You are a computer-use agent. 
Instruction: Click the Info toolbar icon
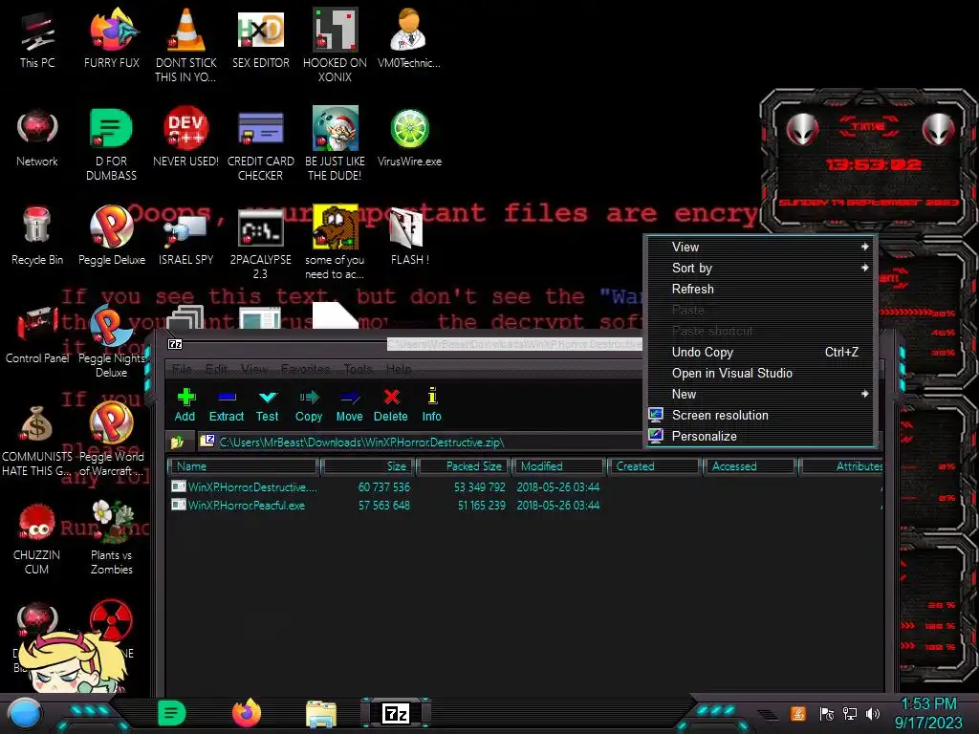click(x=431, y=405)
